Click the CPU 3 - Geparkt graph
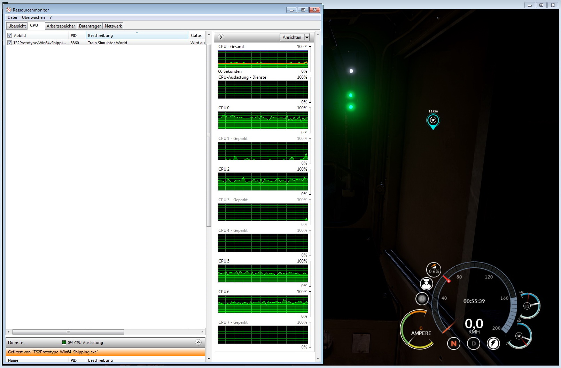561x368 pixels. click(x=263, y=212)
